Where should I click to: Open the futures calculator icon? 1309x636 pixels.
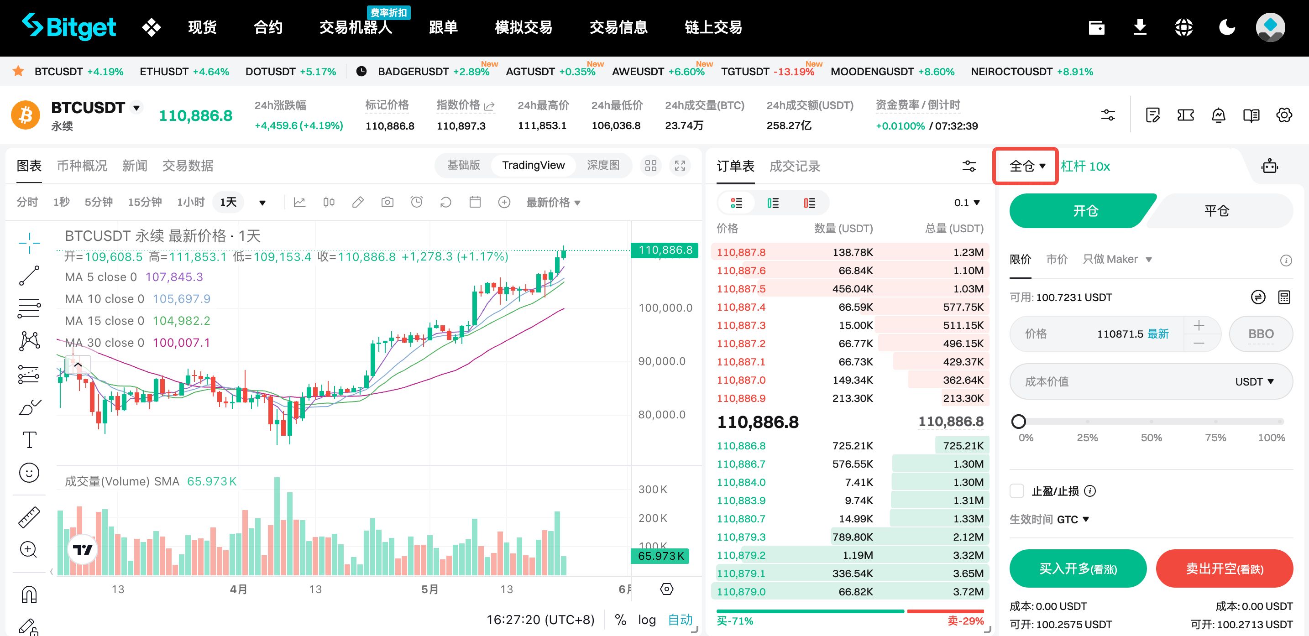click(x=1285, y=296)
